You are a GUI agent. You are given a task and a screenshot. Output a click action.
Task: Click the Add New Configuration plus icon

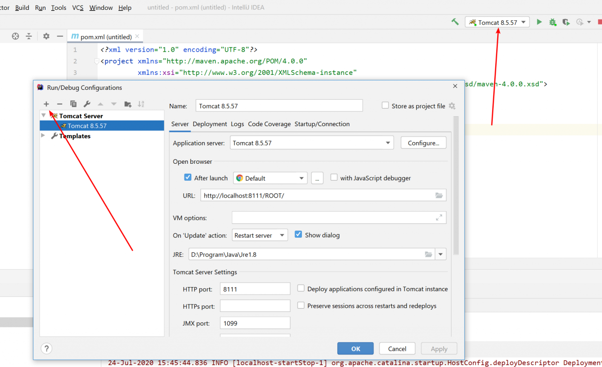(46, 104)
